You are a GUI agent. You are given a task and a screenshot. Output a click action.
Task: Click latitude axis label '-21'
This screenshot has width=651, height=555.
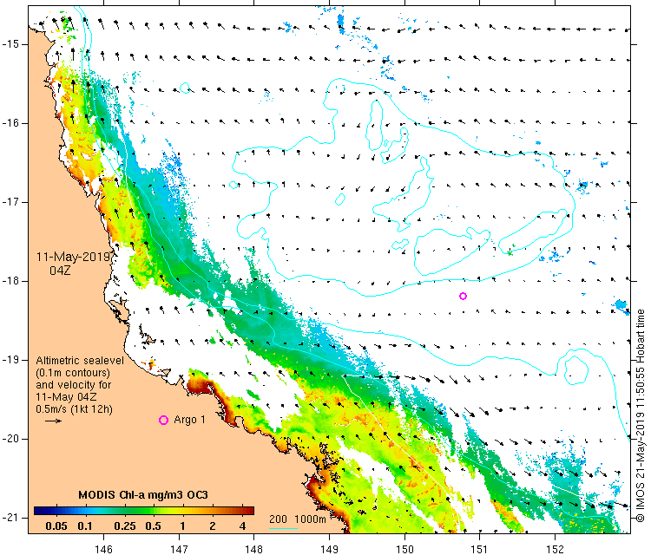tap(10, 517)
